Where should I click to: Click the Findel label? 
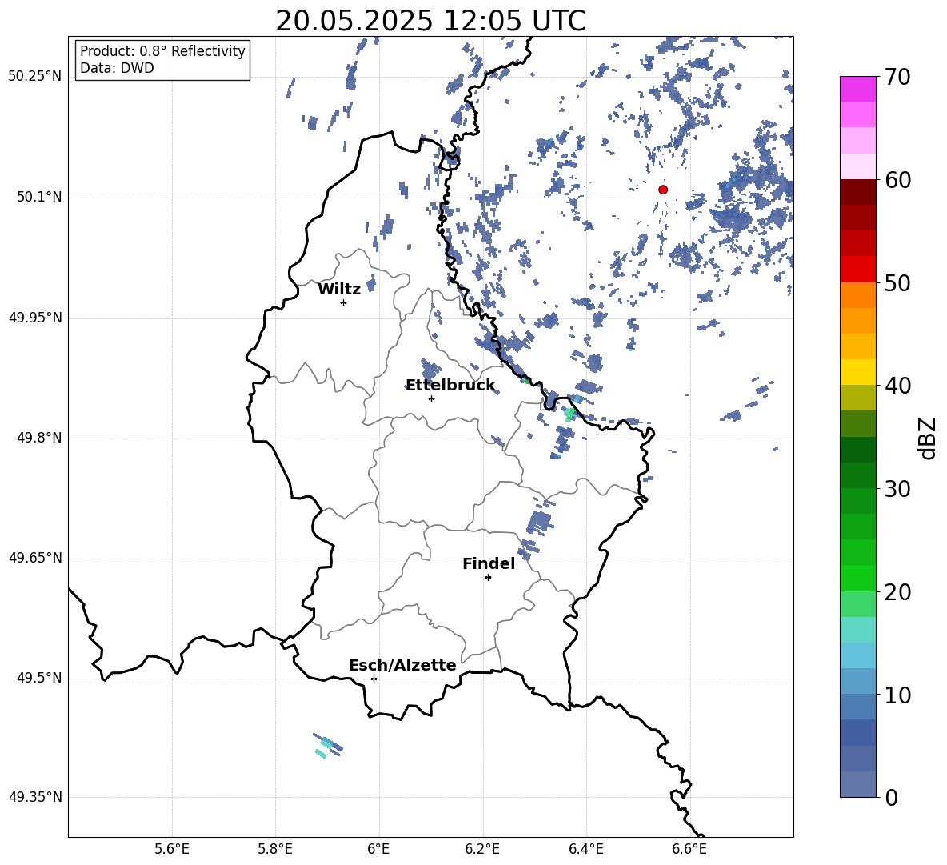click(489, 563)
